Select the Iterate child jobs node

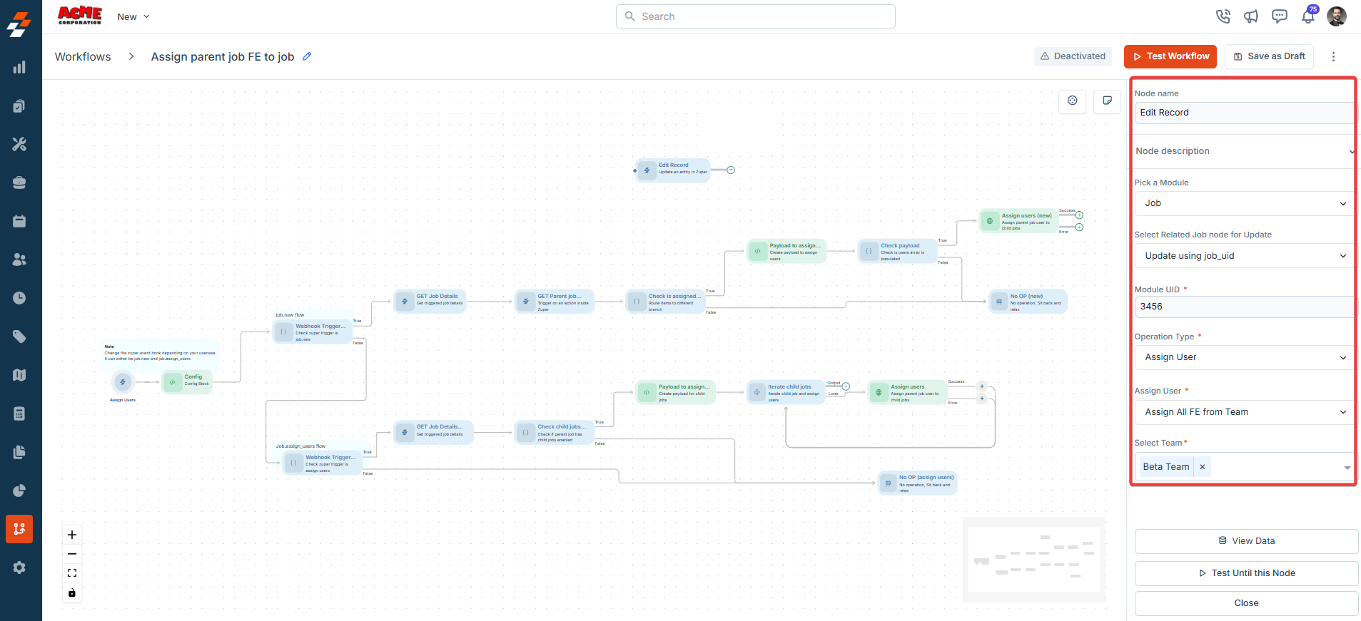786,392
